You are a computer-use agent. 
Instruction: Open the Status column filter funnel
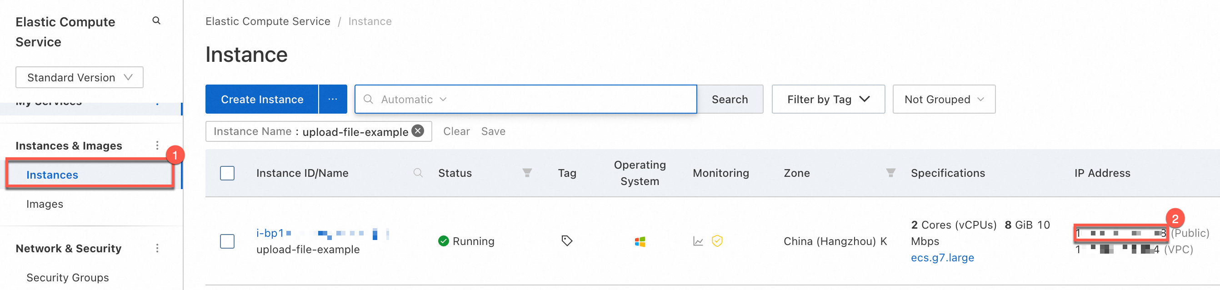click(x=527, y=173)
